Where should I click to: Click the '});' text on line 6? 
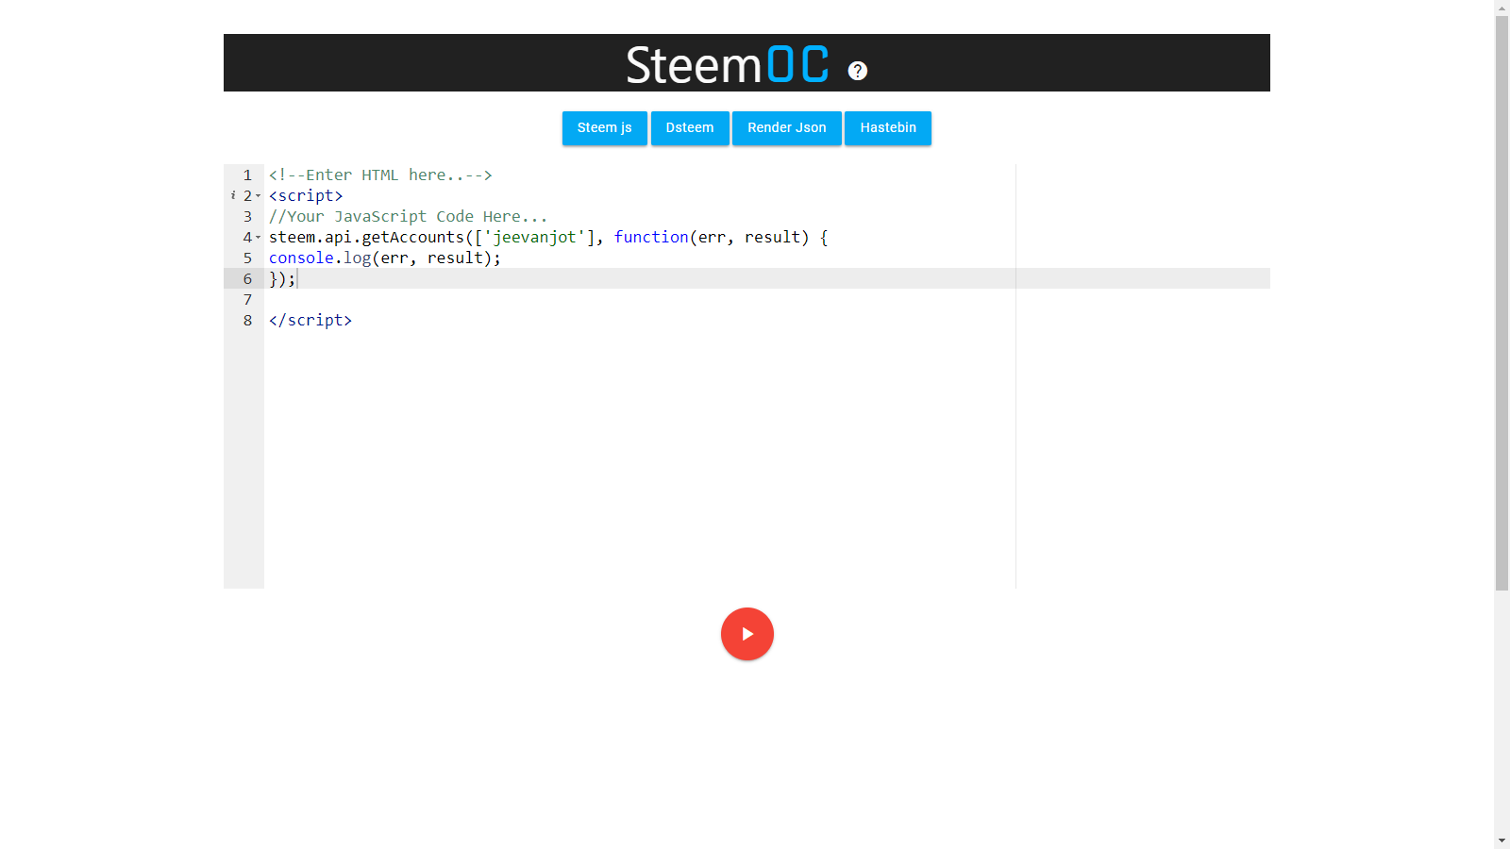282,279
